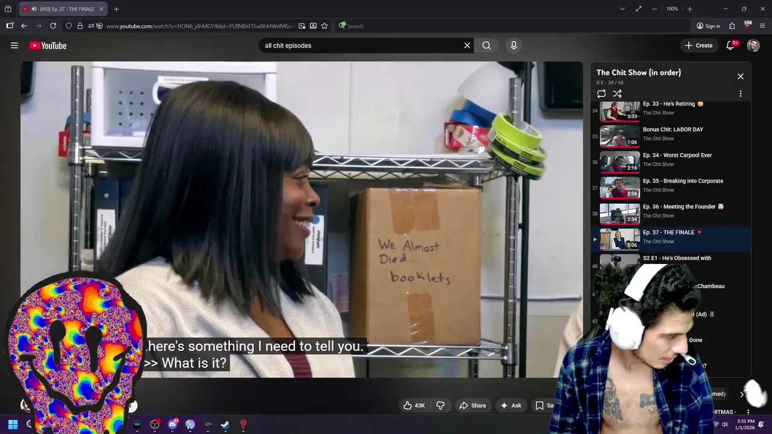Open S2 E1 - He's Obsessed video
This screenshot has width=772, height=434.
click(677, 258)
